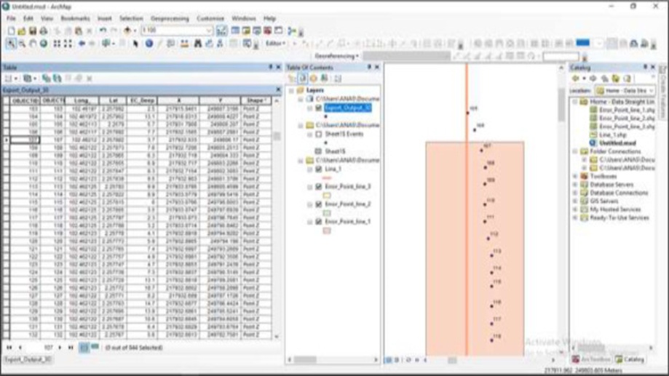Uncheck the Error_Point_line_2 layer
Viewport: 669px width, 376px height.
click(x=318, y=204)
